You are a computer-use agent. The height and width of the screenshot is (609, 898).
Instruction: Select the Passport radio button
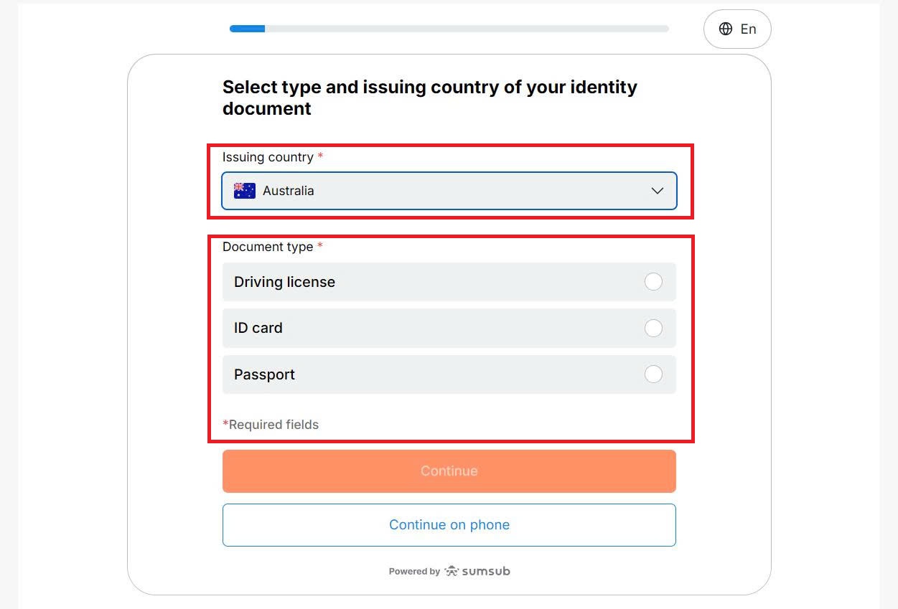tap(653, 374)
